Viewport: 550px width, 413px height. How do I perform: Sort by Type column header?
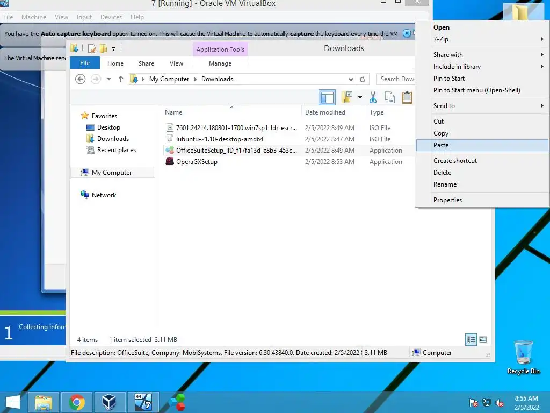coord(377,112)
